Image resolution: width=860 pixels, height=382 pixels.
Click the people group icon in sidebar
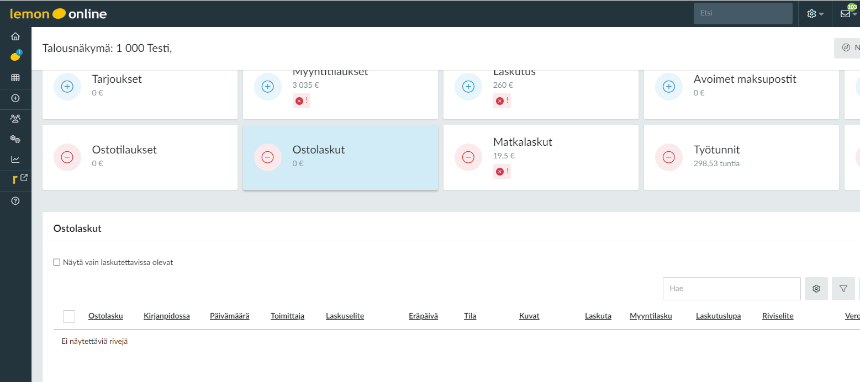pos(15,118)
